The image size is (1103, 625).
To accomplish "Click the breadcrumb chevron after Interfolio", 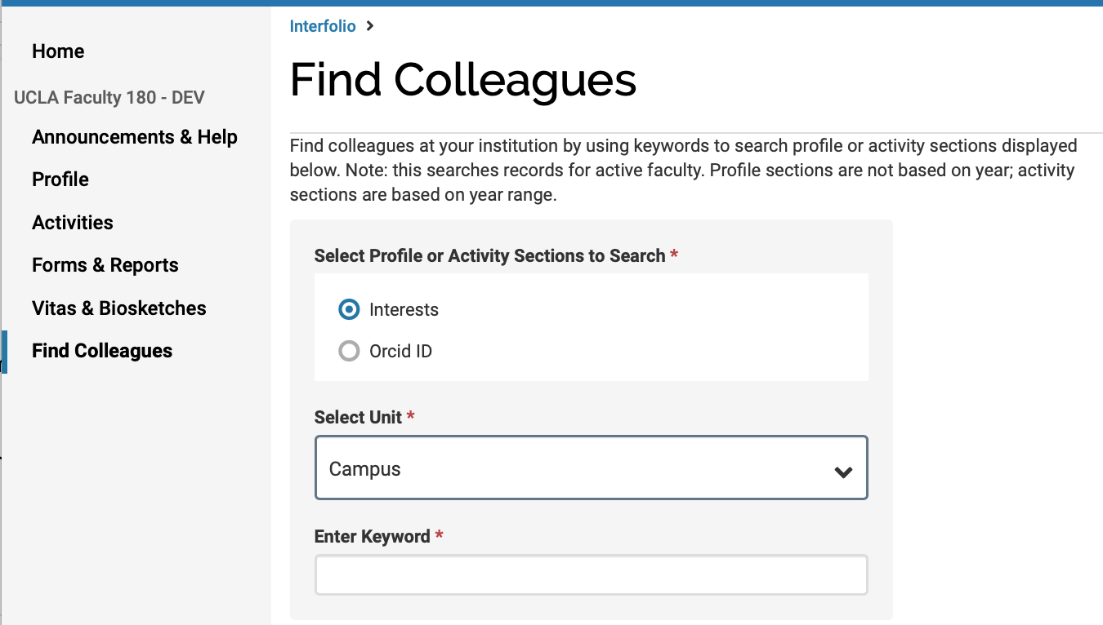I will tap(370, 26).
